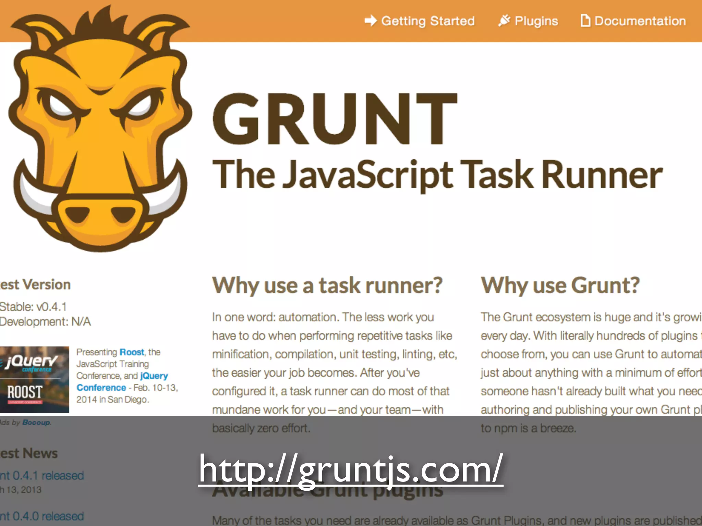
Task: Open the 0.4.0 released news link
Action: tap(42, 516)
